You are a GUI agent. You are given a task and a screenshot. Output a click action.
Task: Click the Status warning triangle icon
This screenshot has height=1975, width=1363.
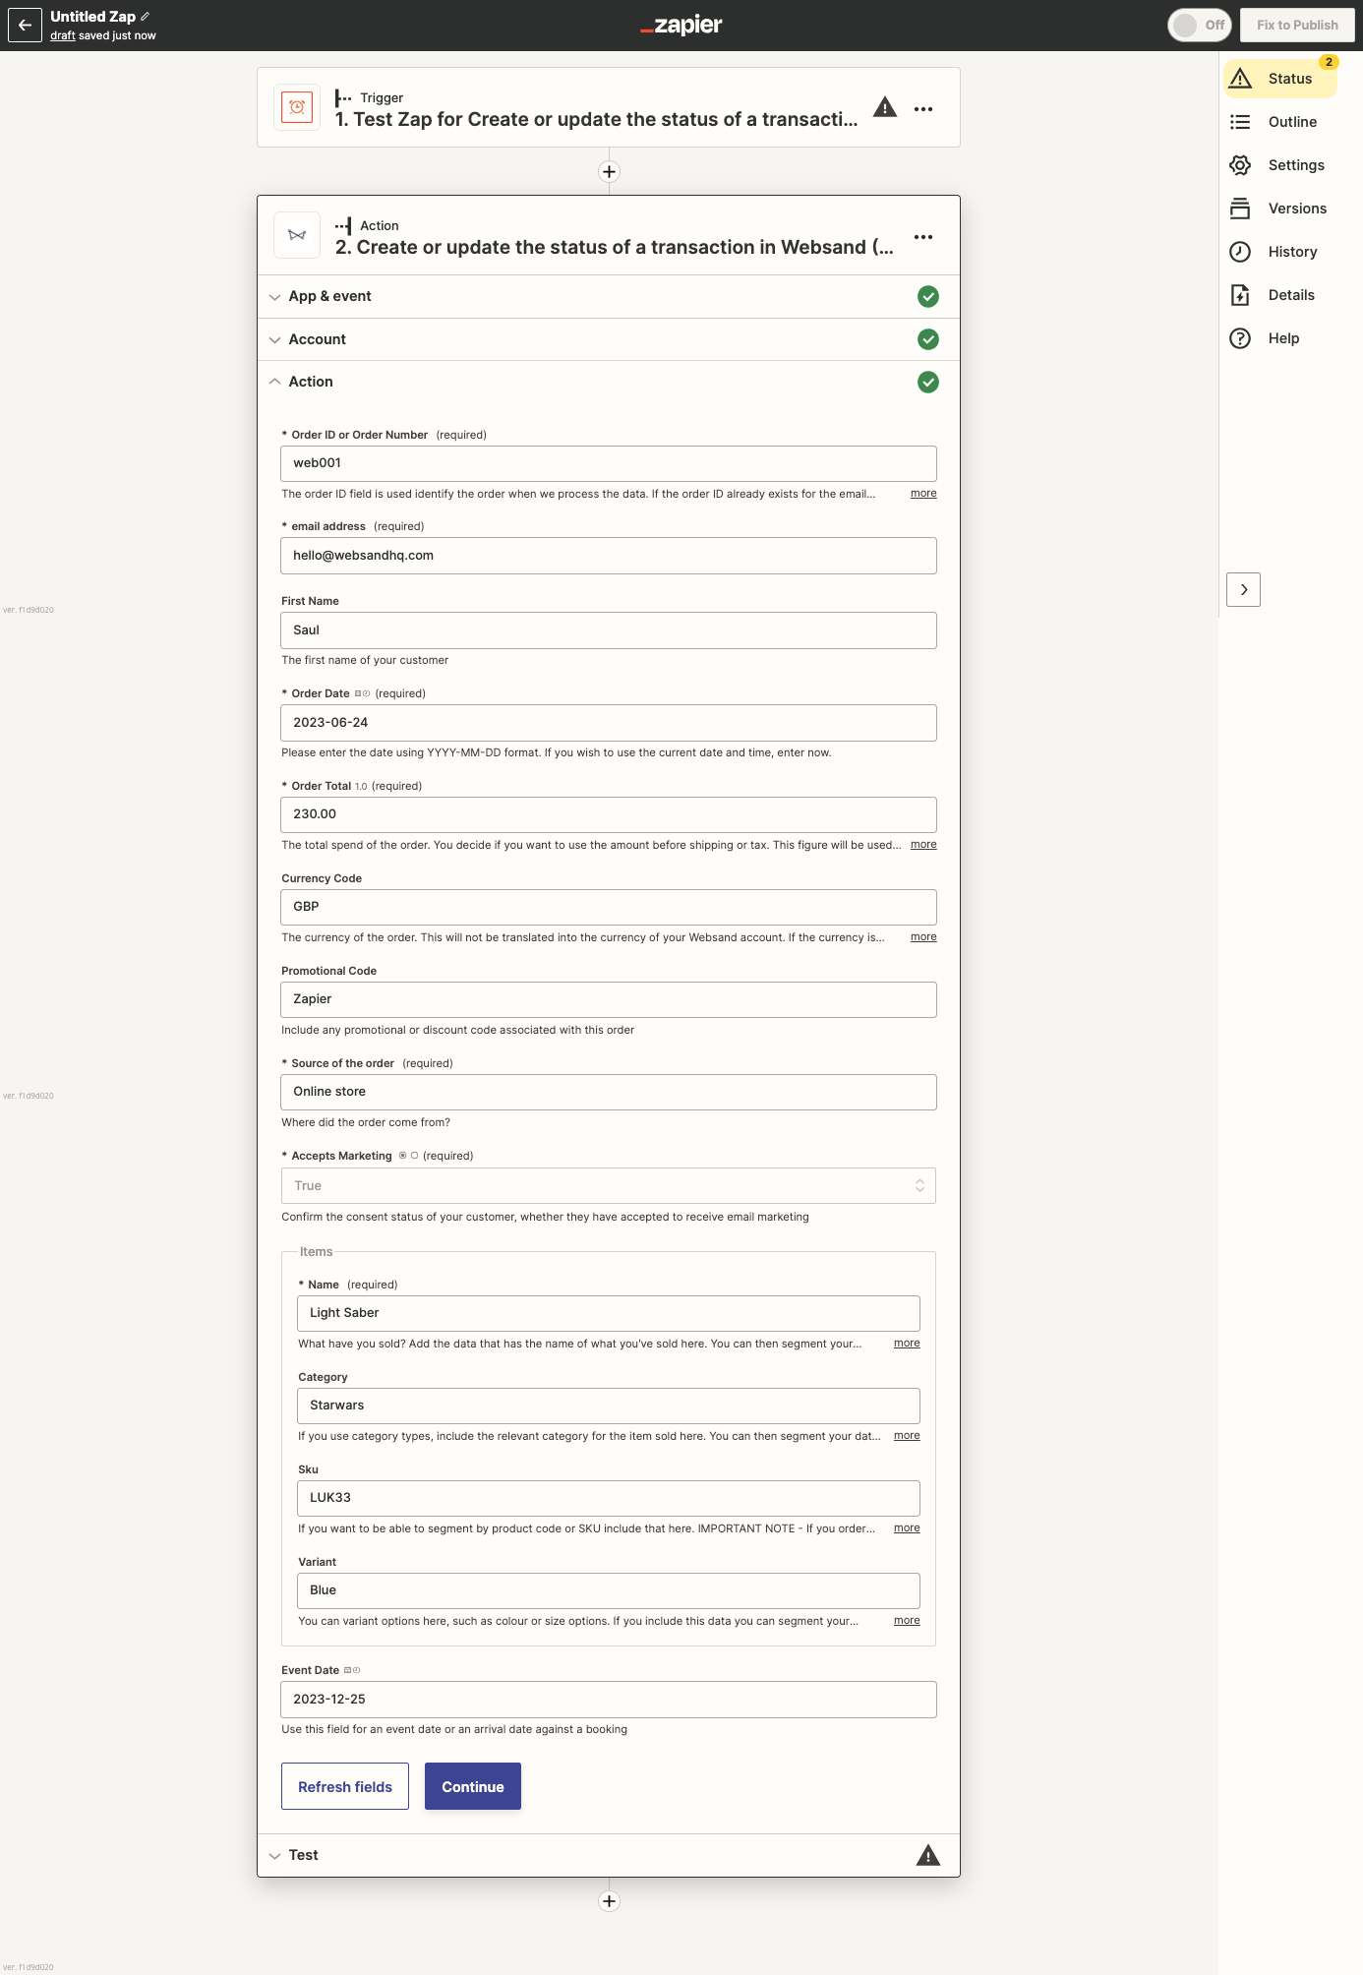tap(1240, 79)
